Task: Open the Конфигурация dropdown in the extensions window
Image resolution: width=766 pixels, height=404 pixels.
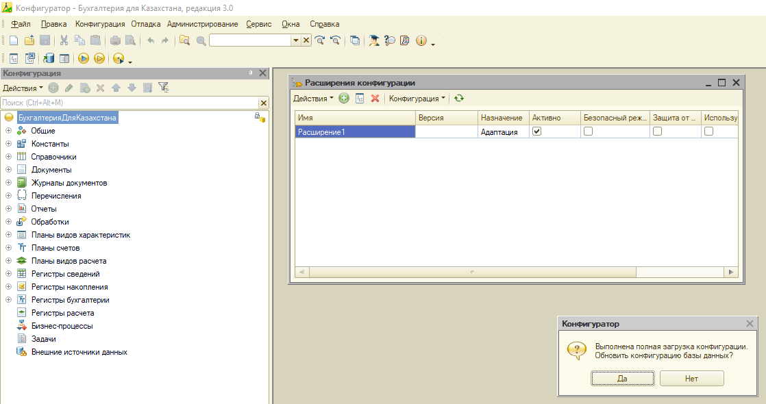Action: point(417,98)
